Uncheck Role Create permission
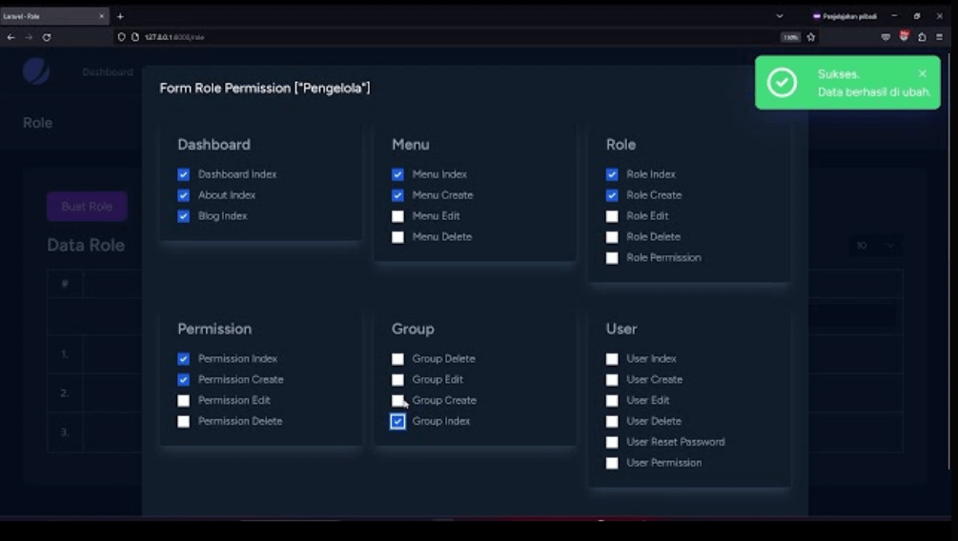Viewport: 958px width, 541px height. [x=612, y=195]
